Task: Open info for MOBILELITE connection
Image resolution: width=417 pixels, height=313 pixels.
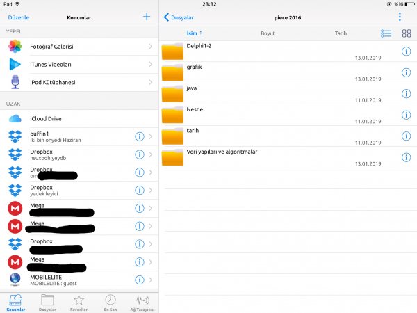Action: [x=139, y=280]
